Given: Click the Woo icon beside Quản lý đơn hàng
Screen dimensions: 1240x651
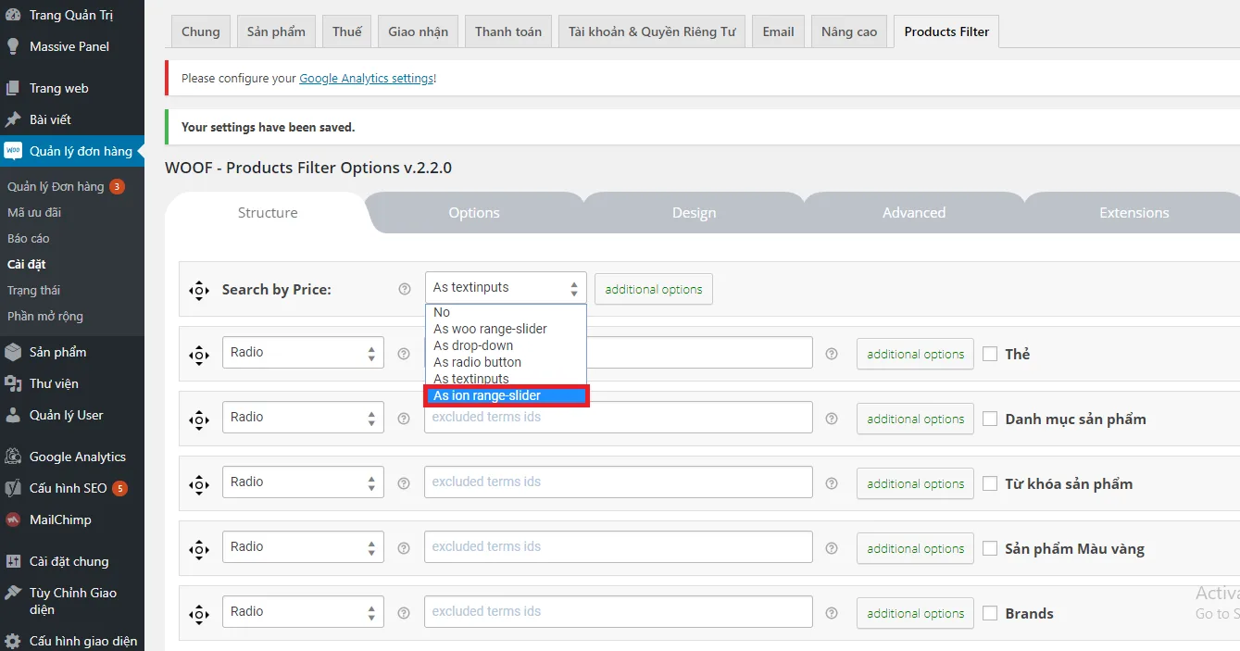Looking at the screenshot, I should click(13, 151).
